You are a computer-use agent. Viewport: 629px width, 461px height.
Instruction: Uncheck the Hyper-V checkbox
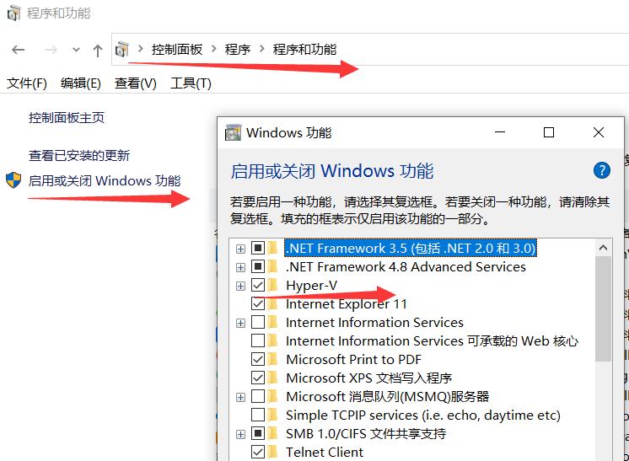click(x=258, y=285)
